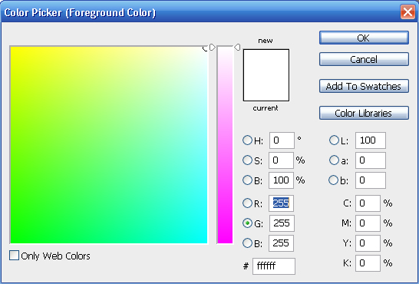Click inside the large color gradient field
Screen dimensions: 419x284
coord(109,145)
